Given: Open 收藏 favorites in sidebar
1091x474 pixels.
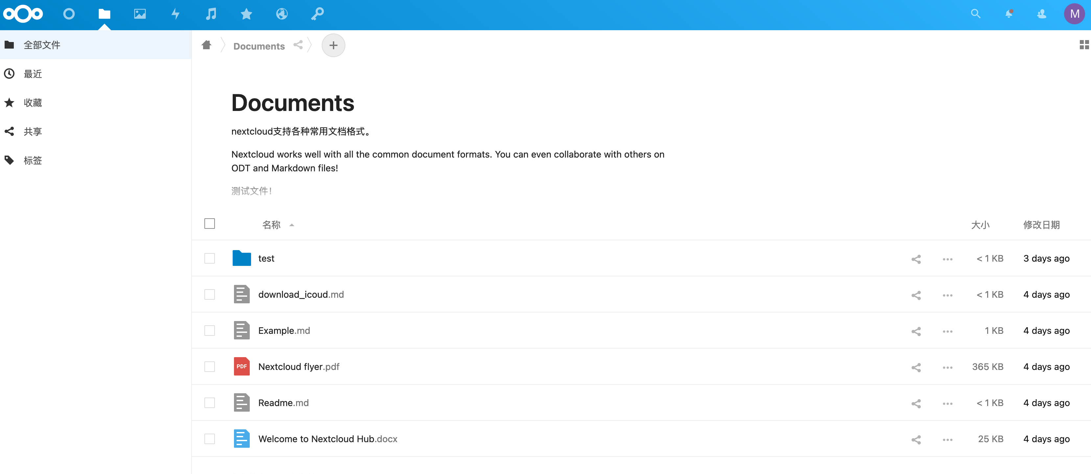Looking at the screenshot, I should point(96,102).
